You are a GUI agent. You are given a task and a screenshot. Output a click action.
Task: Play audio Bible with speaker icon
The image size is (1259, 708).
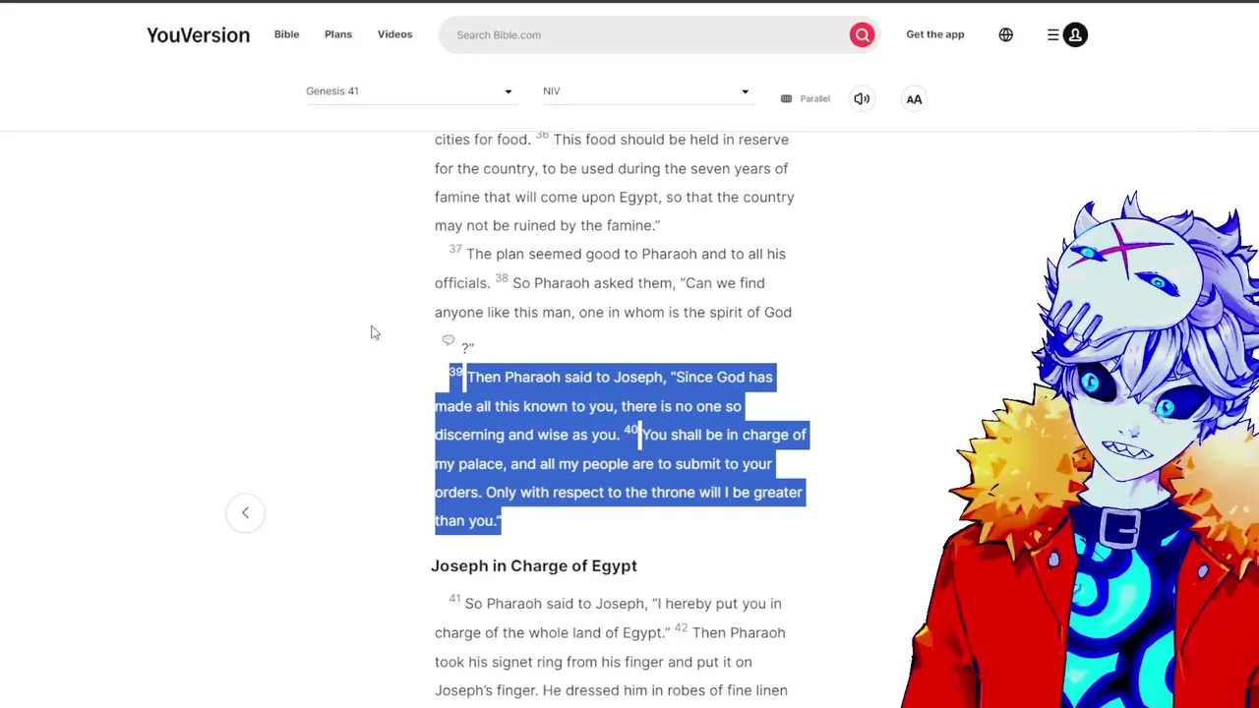click(862, 98)
